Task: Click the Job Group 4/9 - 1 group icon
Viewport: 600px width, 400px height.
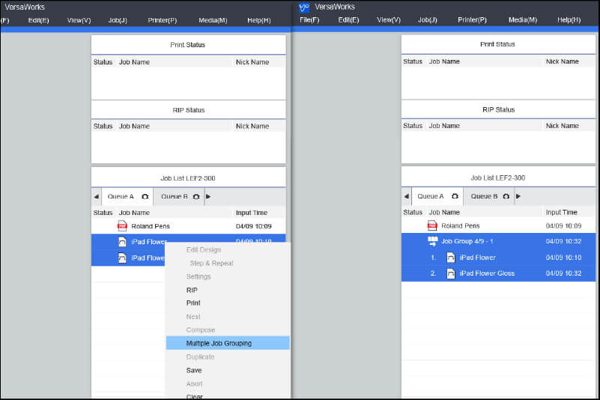Action: click(x=432, y=241)
